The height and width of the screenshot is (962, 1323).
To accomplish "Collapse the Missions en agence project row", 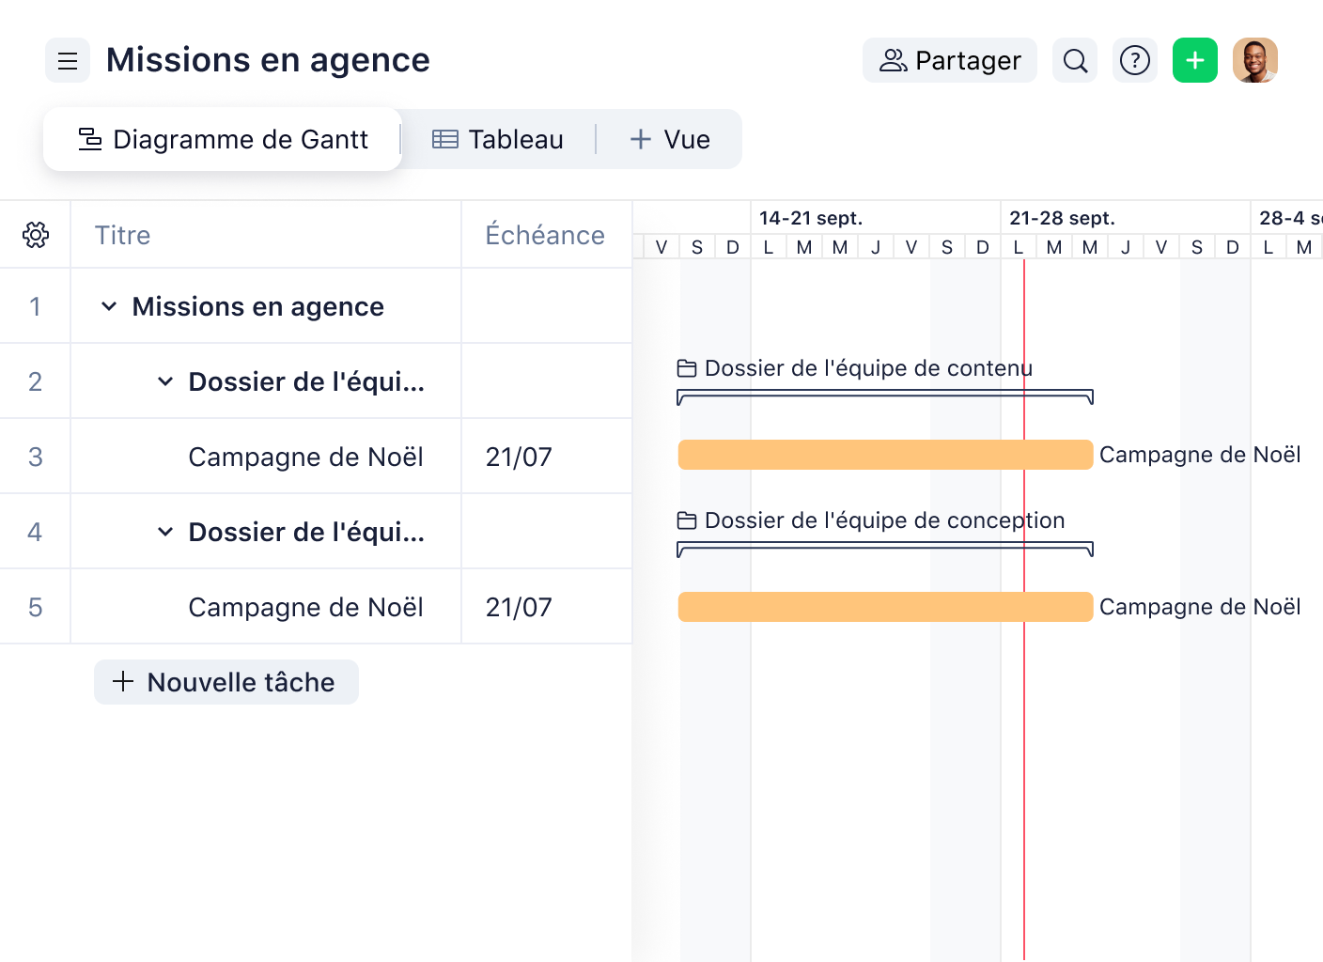I will click(x=108, y=306).
